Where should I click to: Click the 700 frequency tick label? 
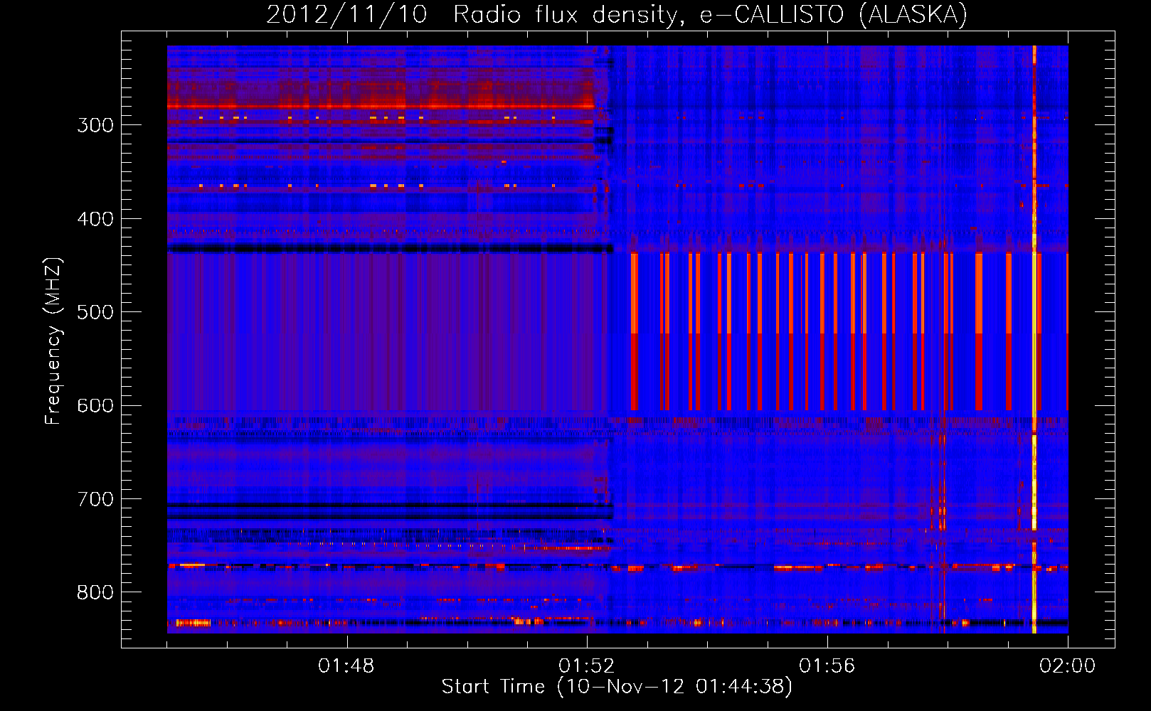point(95,499)
